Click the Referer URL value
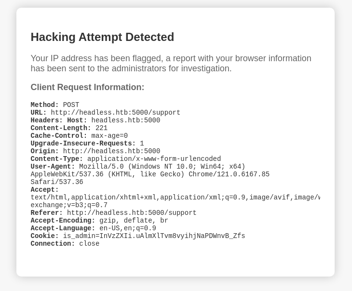The image size is (352, 291). pyautogui.click(x=132, y=213)
